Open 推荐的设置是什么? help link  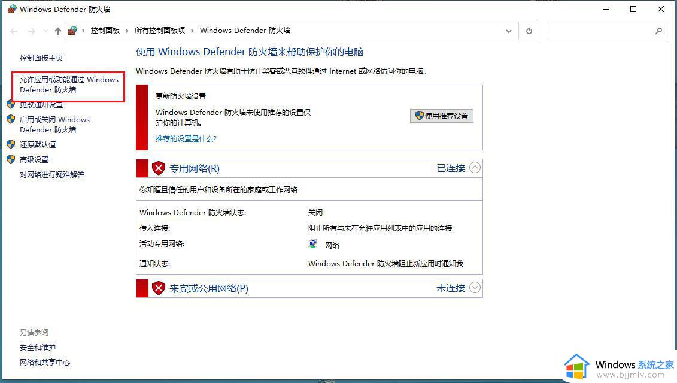186,139
